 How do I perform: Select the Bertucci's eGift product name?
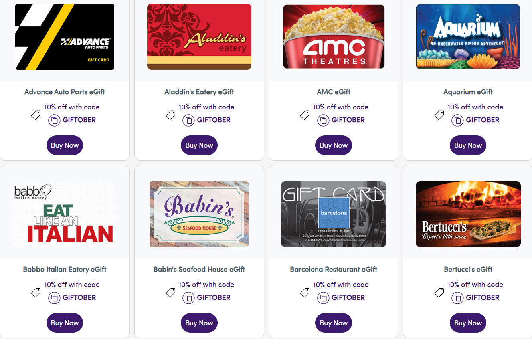point(468,269)
